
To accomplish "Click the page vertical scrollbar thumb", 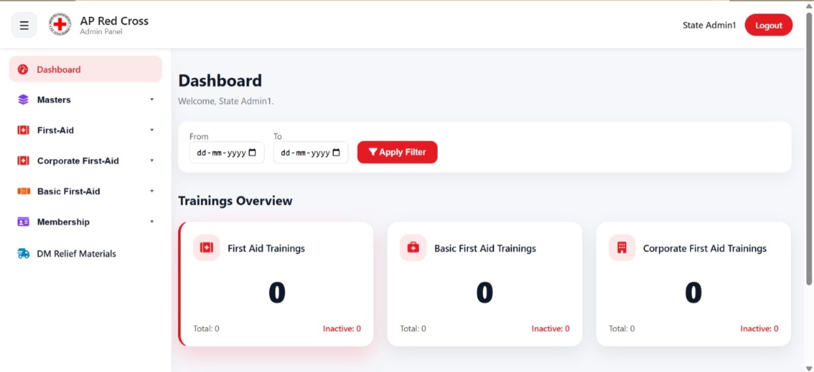I will (x=809, y=148).
